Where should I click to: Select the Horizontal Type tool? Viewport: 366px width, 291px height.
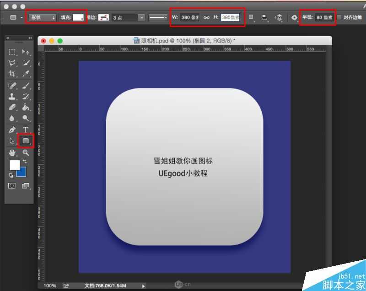click(25, 129)
